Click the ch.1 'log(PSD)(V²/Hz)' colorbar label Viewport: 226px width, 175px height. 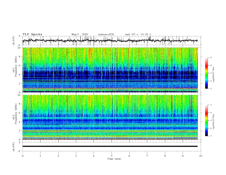[x=214, y=75]
